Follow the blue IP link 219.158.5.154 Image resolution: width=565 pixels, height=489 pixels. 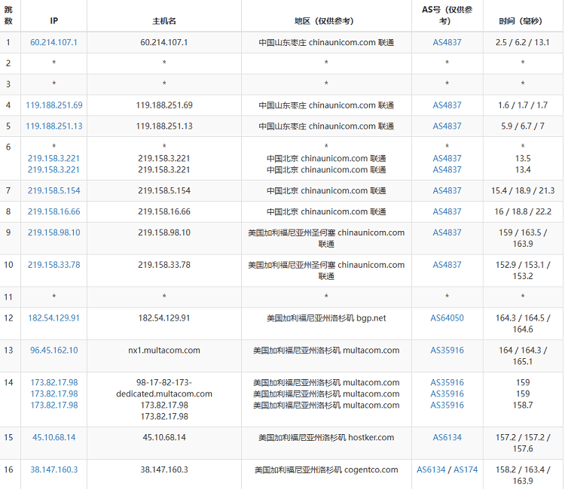coord(54,190)
